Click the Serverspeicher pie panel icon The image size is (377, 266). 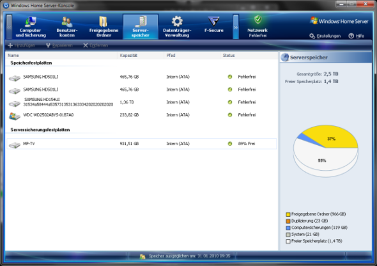coord(285,58)
